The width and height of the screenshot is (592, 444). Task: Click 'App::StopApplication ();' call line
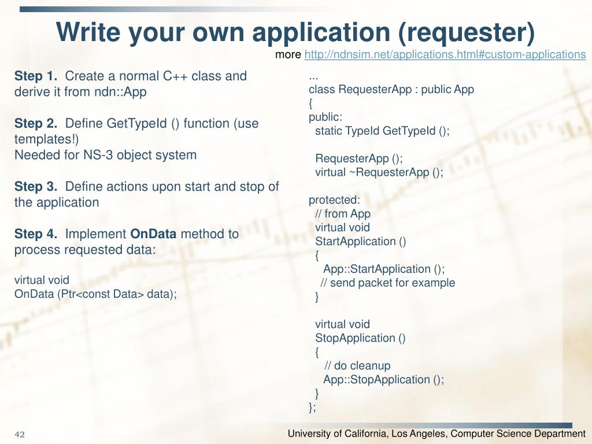(384, 380)
